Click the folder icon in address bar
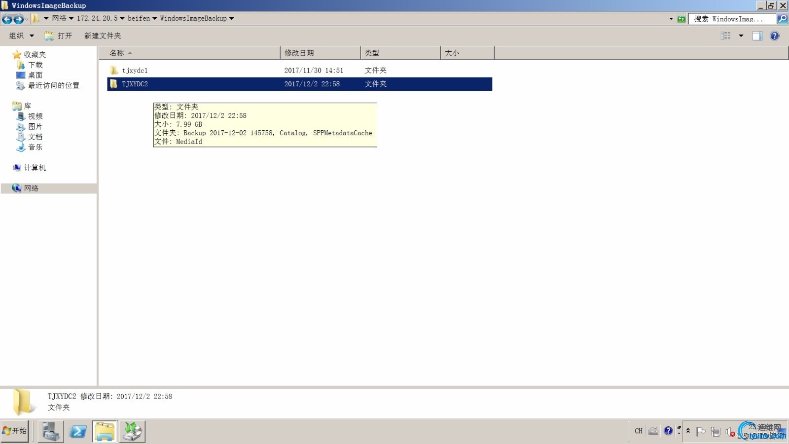Viewport: 789px width, 444px height. point(36,19)
